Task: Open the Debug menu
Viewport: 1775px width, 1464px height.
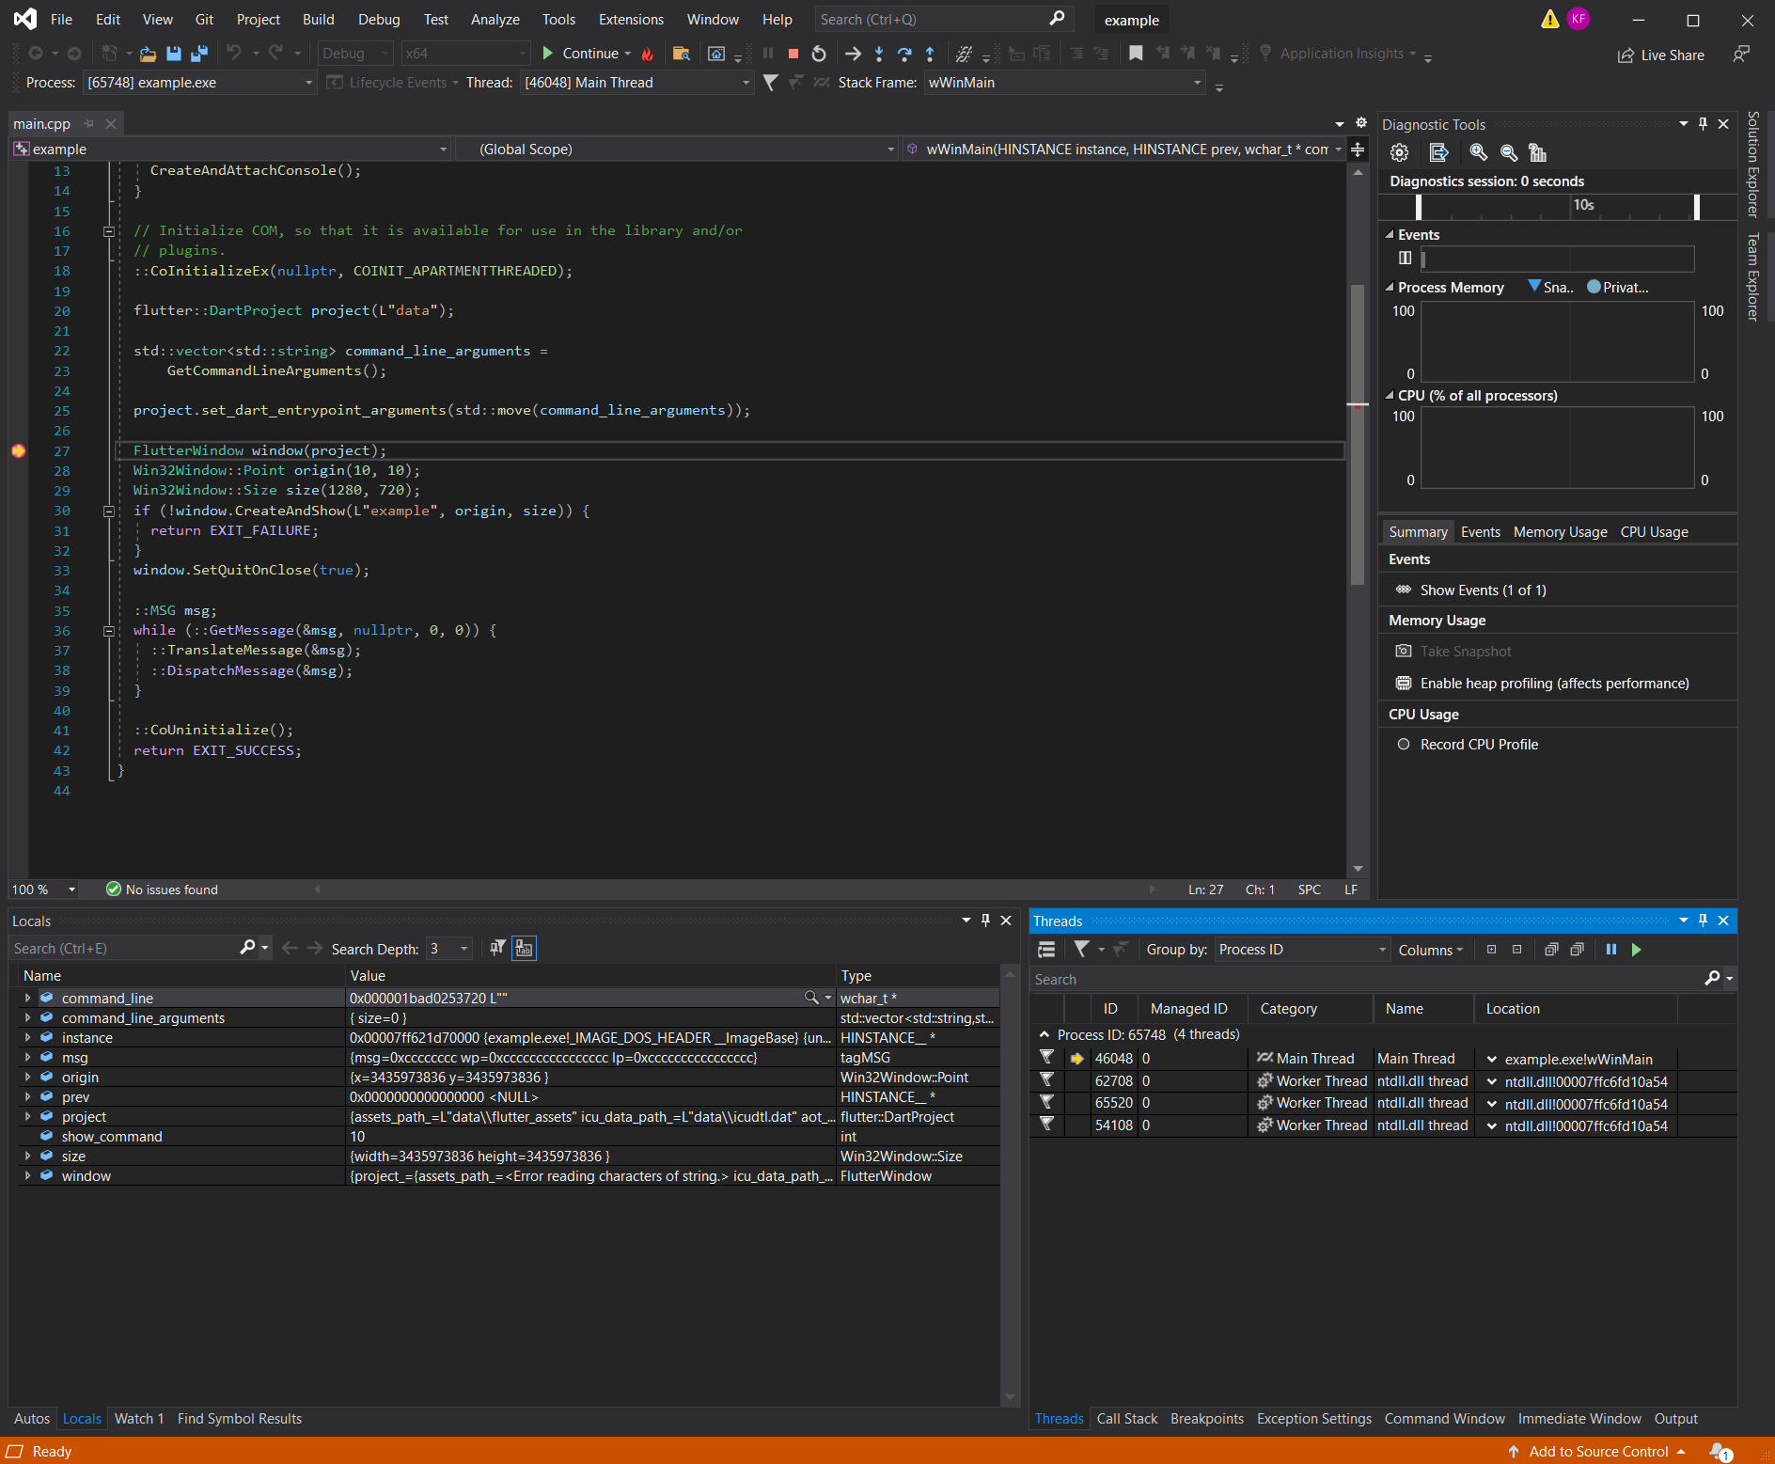Action: [x=379, y=19]
